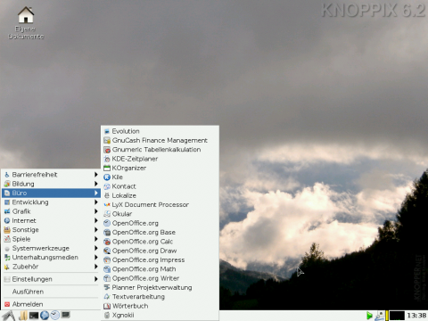The height and width of the screenshot is (321, 428).
Task: Expand the Barrierefreiheit submenu arrow
Action: (96, 175)
